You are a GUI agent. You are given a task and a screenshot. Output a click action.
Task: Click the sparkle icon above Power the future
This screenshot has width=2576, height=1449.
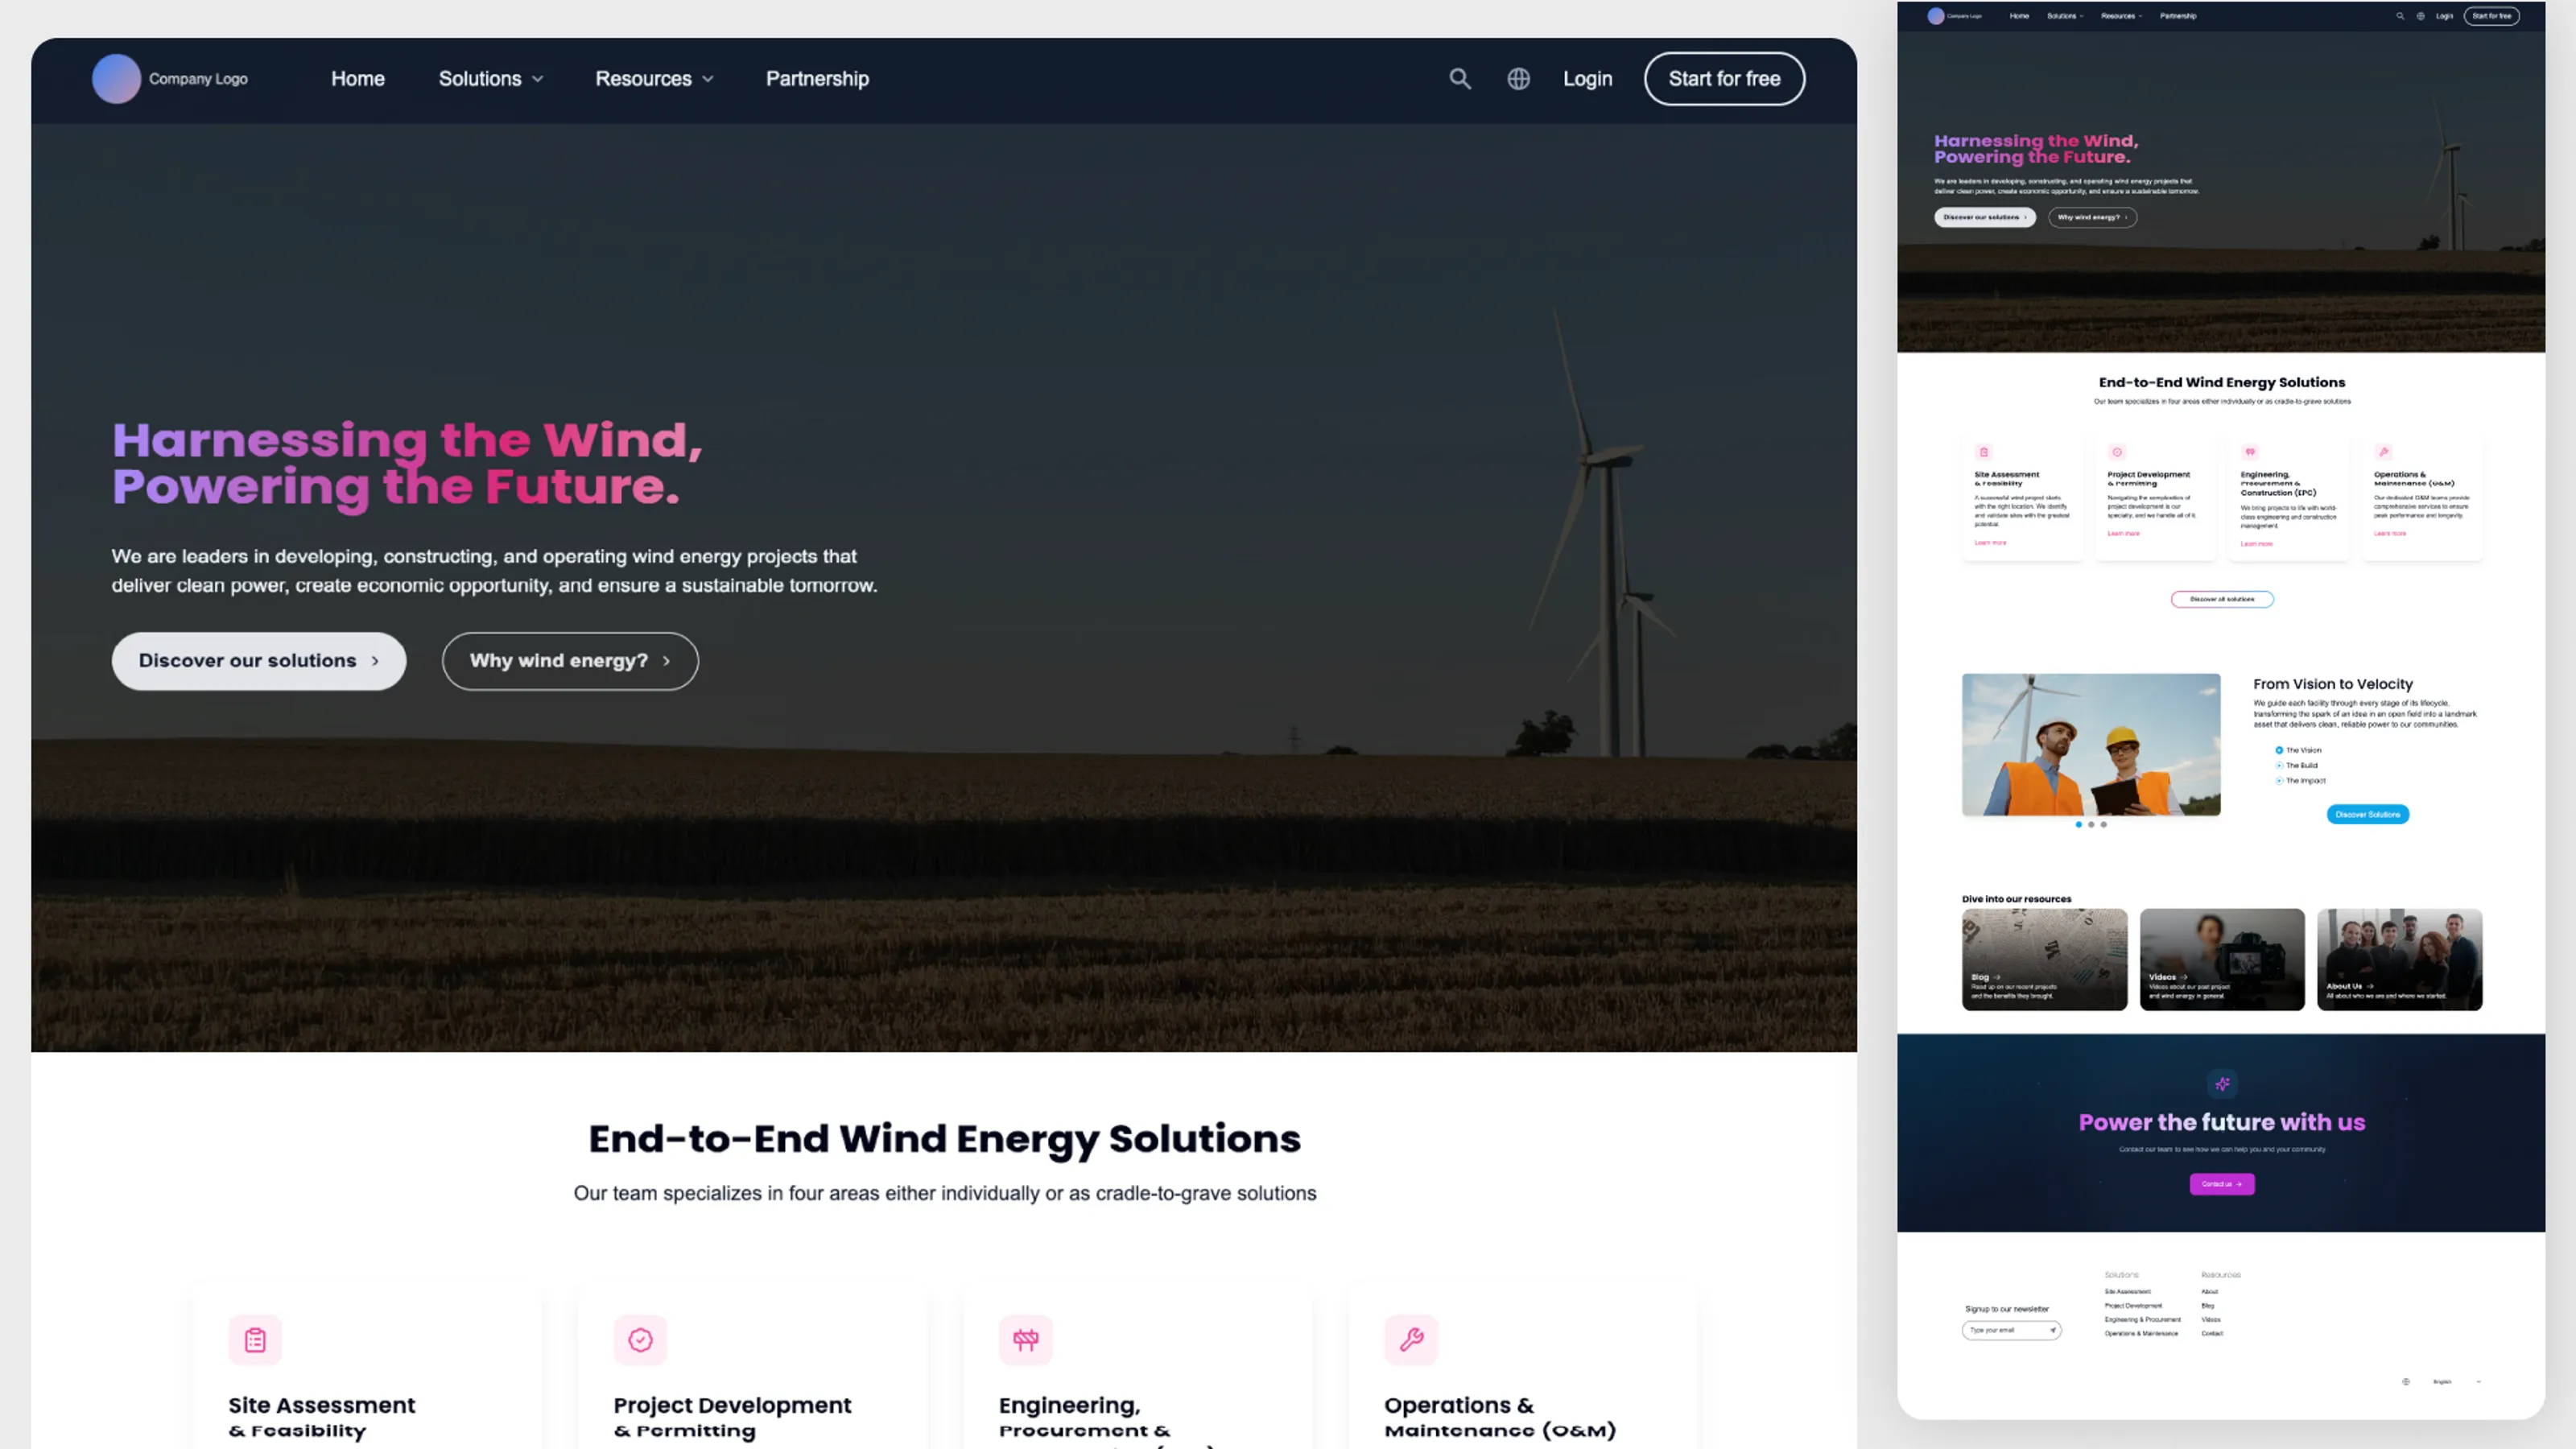[x=2222, y=1083]
